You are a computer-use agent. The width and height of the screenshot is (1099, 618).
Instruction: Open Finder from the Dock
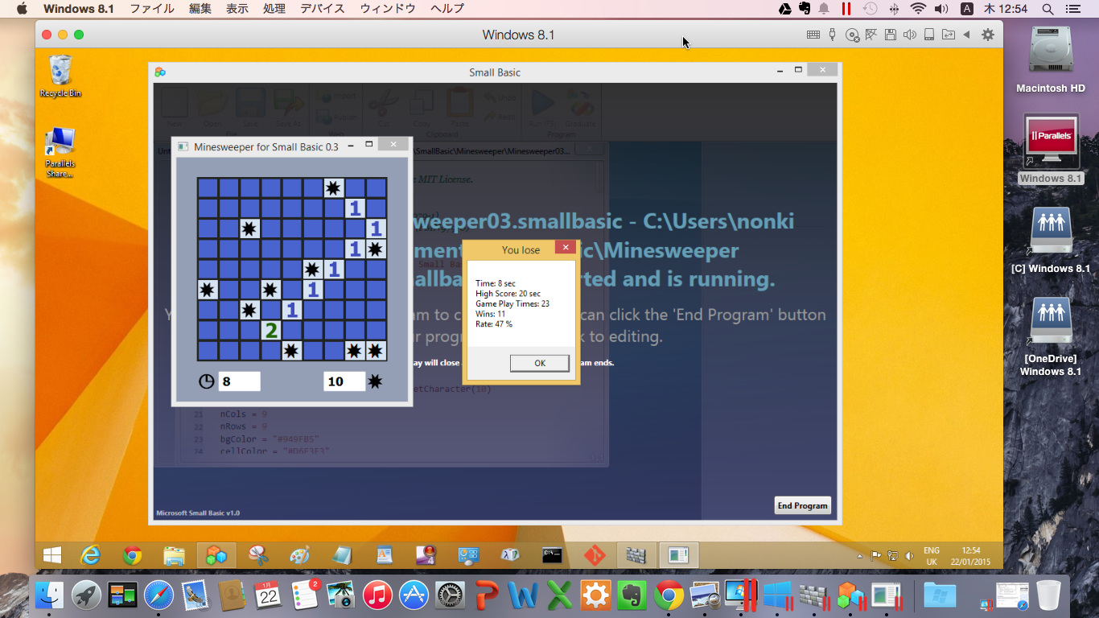pos(50,595)
